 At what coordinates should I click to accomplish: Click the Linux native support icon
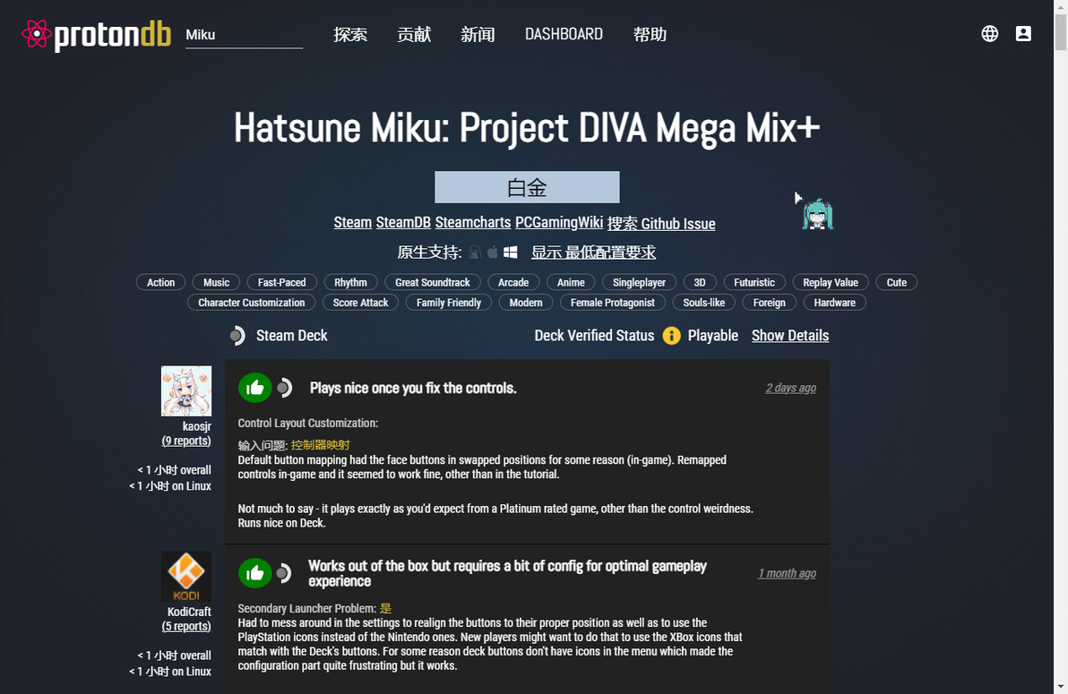click(x=475, y=253)
